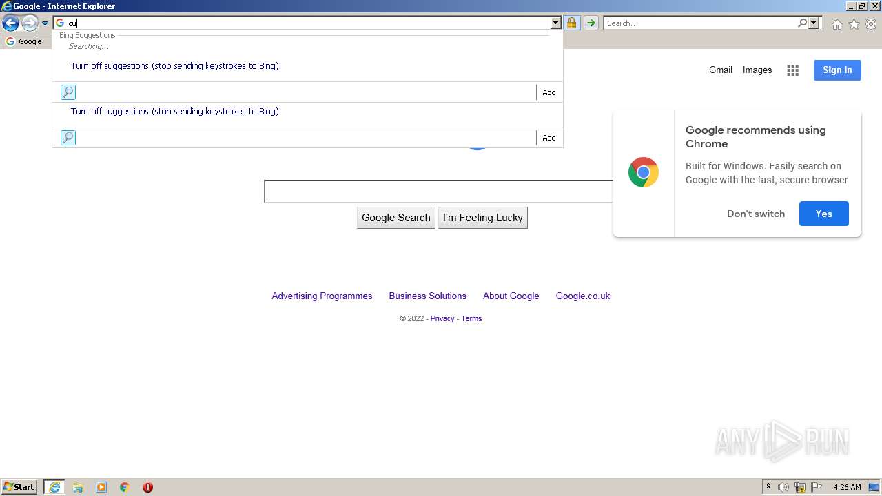This screenshot has height=496, width=882.
Task: Open the Privacy link
Action: 442,318
